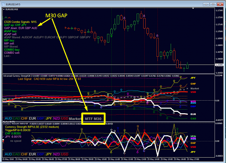Viewport: 226px width, 163px height.
Task: Select the 'IMP filtered:' label
Action: tap(11, 47)
